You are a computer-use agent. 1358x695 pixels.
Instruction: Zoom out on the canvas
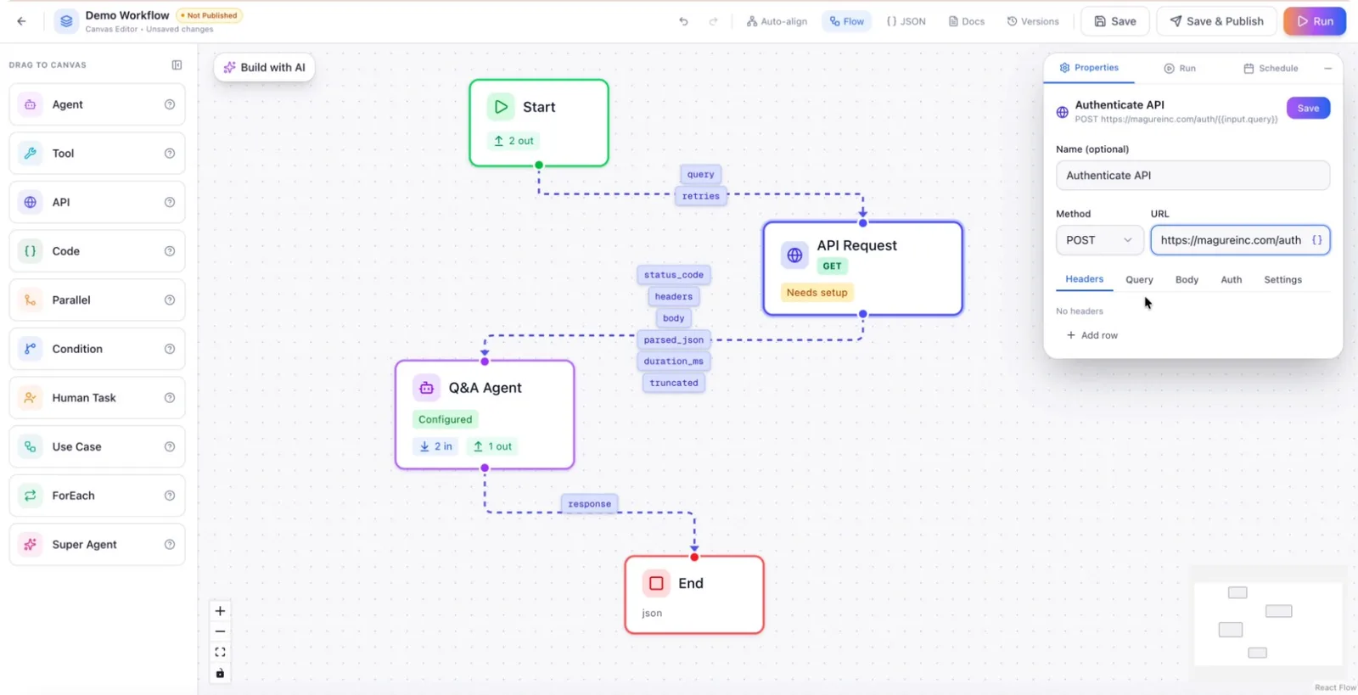(x=220, y=631)
